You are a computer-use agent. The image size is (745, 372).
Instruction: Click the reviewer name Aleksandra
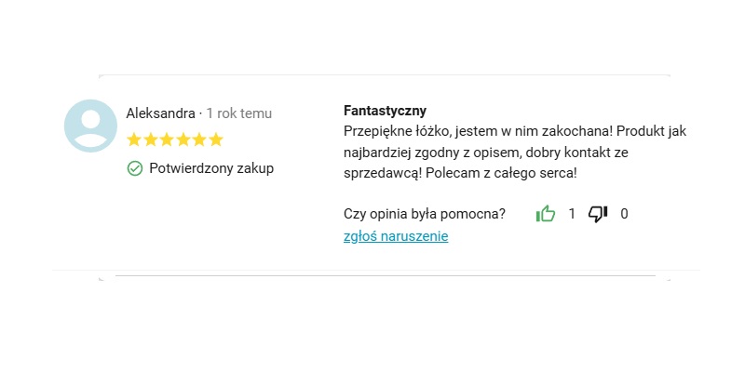pyautogui.click(x=160, y=113)
